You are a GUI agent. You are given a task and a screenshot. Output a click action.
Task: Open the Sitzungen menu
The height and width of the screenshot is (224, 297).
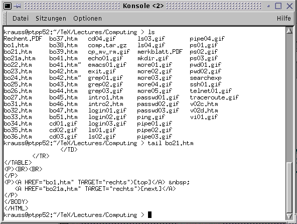[51, 19]
